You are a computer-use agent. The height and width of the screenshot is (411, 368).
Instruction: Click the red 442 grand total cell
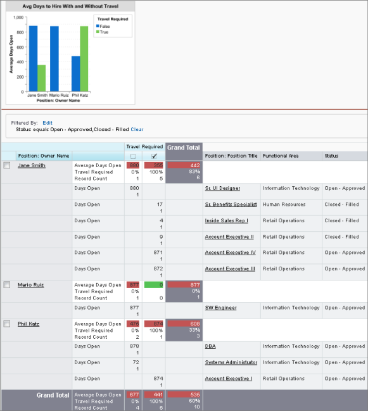pyautogui.click(x=184, y=165)
